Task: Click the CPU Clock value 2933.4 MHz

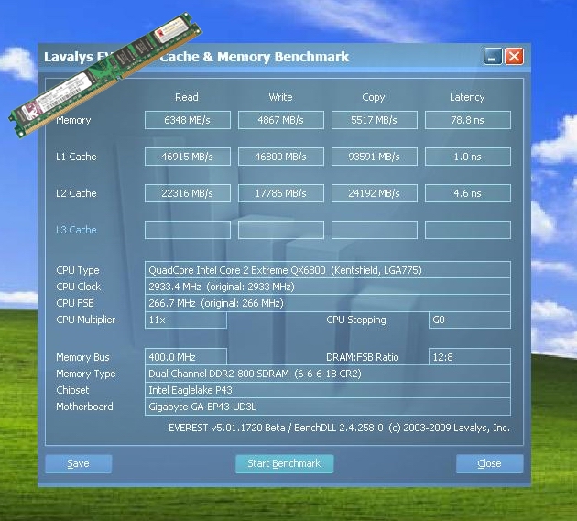Action: coord(328,287)
